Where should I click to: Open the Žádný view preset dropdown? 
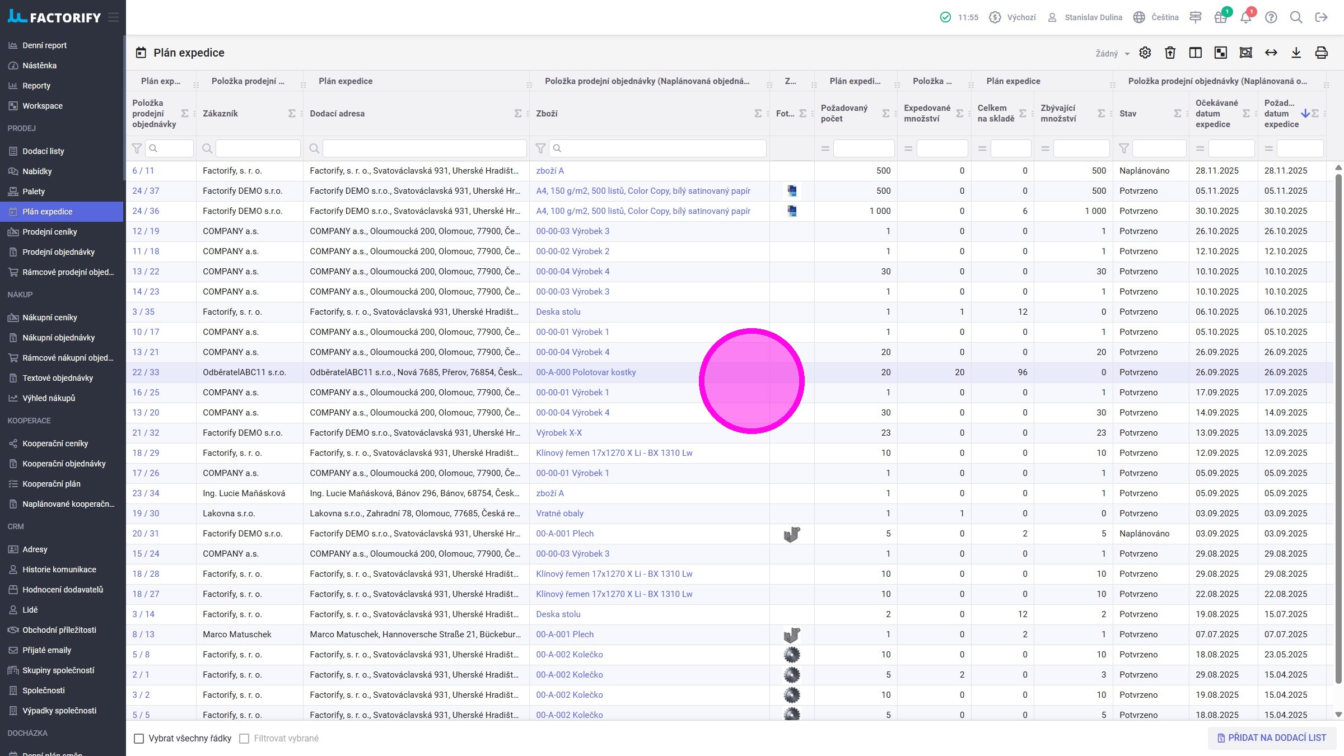click(x=1112, y=53)
